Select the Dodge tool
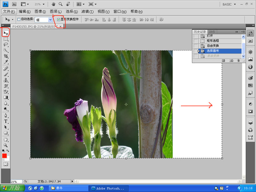This screenshot has height=192, width=256. pos(6,109)
